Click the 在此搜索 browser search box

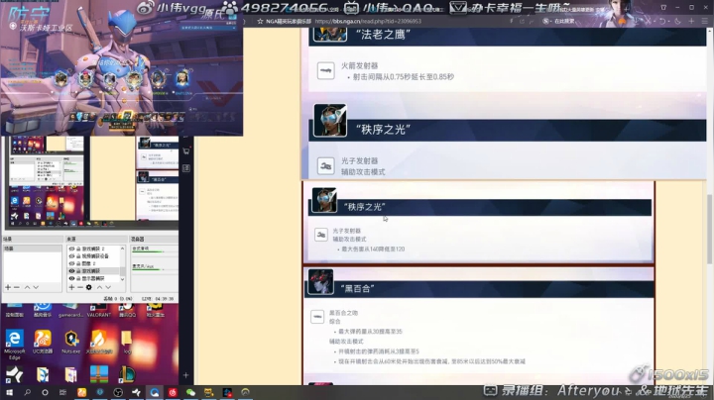564,22
